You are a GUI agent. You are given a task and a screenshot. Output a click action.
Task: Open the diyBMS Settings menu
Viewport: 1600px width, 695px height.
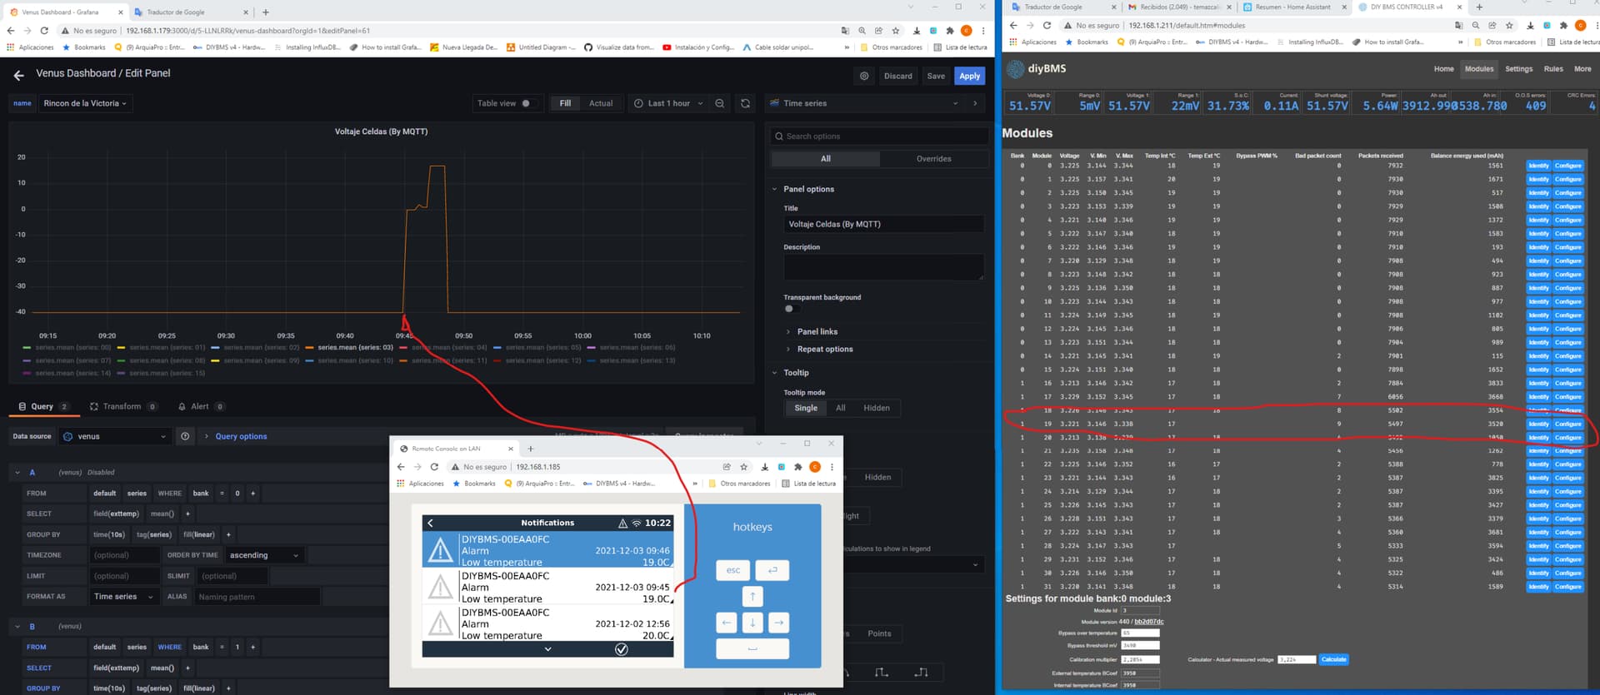coord(1518,69)
